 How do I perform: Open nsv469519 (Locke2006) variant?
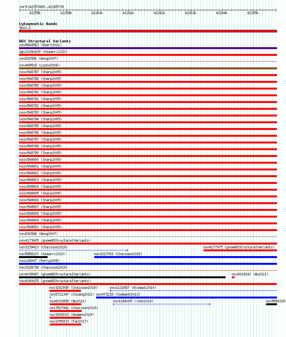click(x=40, y=65)
